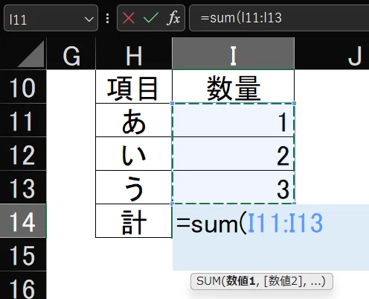This screenshot has width=369, height=299.
Task: Select row 15 header
Action: point(23,254)
